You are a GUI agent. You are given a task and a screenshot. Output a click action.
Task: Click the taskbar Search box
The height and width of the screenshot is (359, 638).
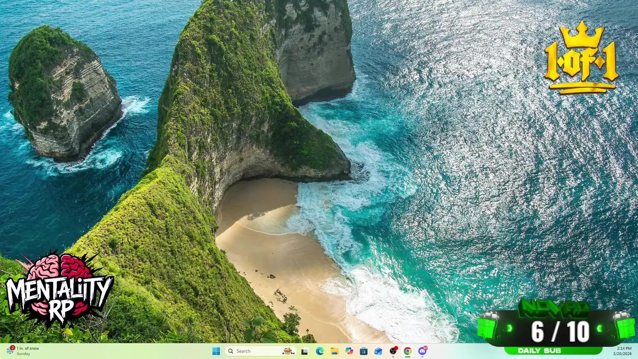tap(261, 351)
